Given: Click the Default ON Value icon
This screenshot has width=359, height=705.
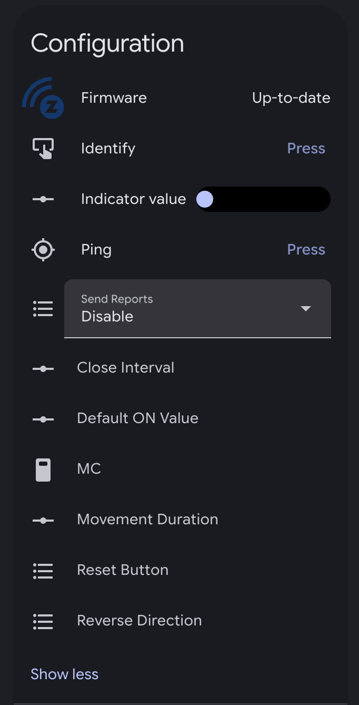Looking at the screenshot, I should click(x=43, y=418).
